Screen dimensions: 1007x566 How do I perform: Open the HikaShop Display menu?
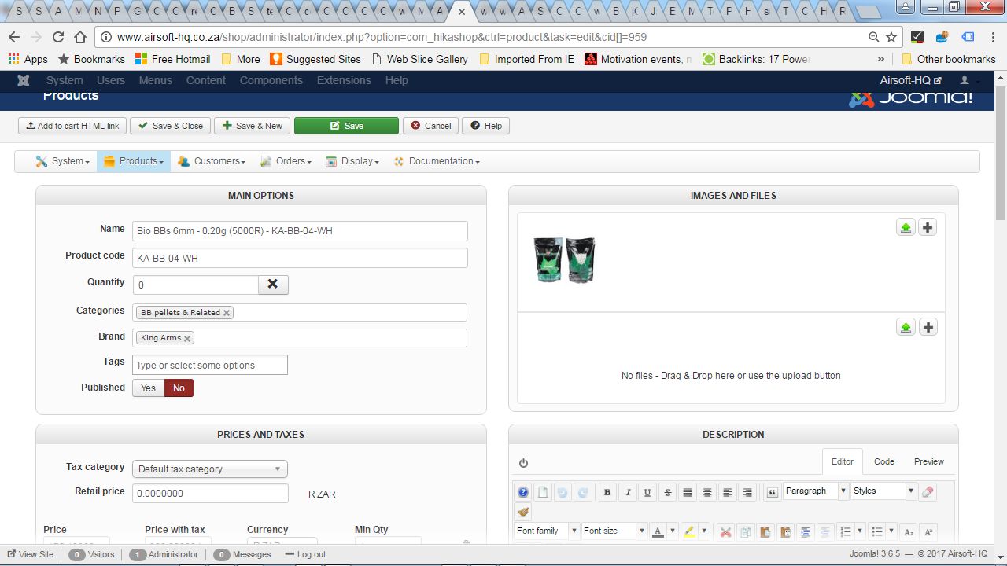coord(352,161)
